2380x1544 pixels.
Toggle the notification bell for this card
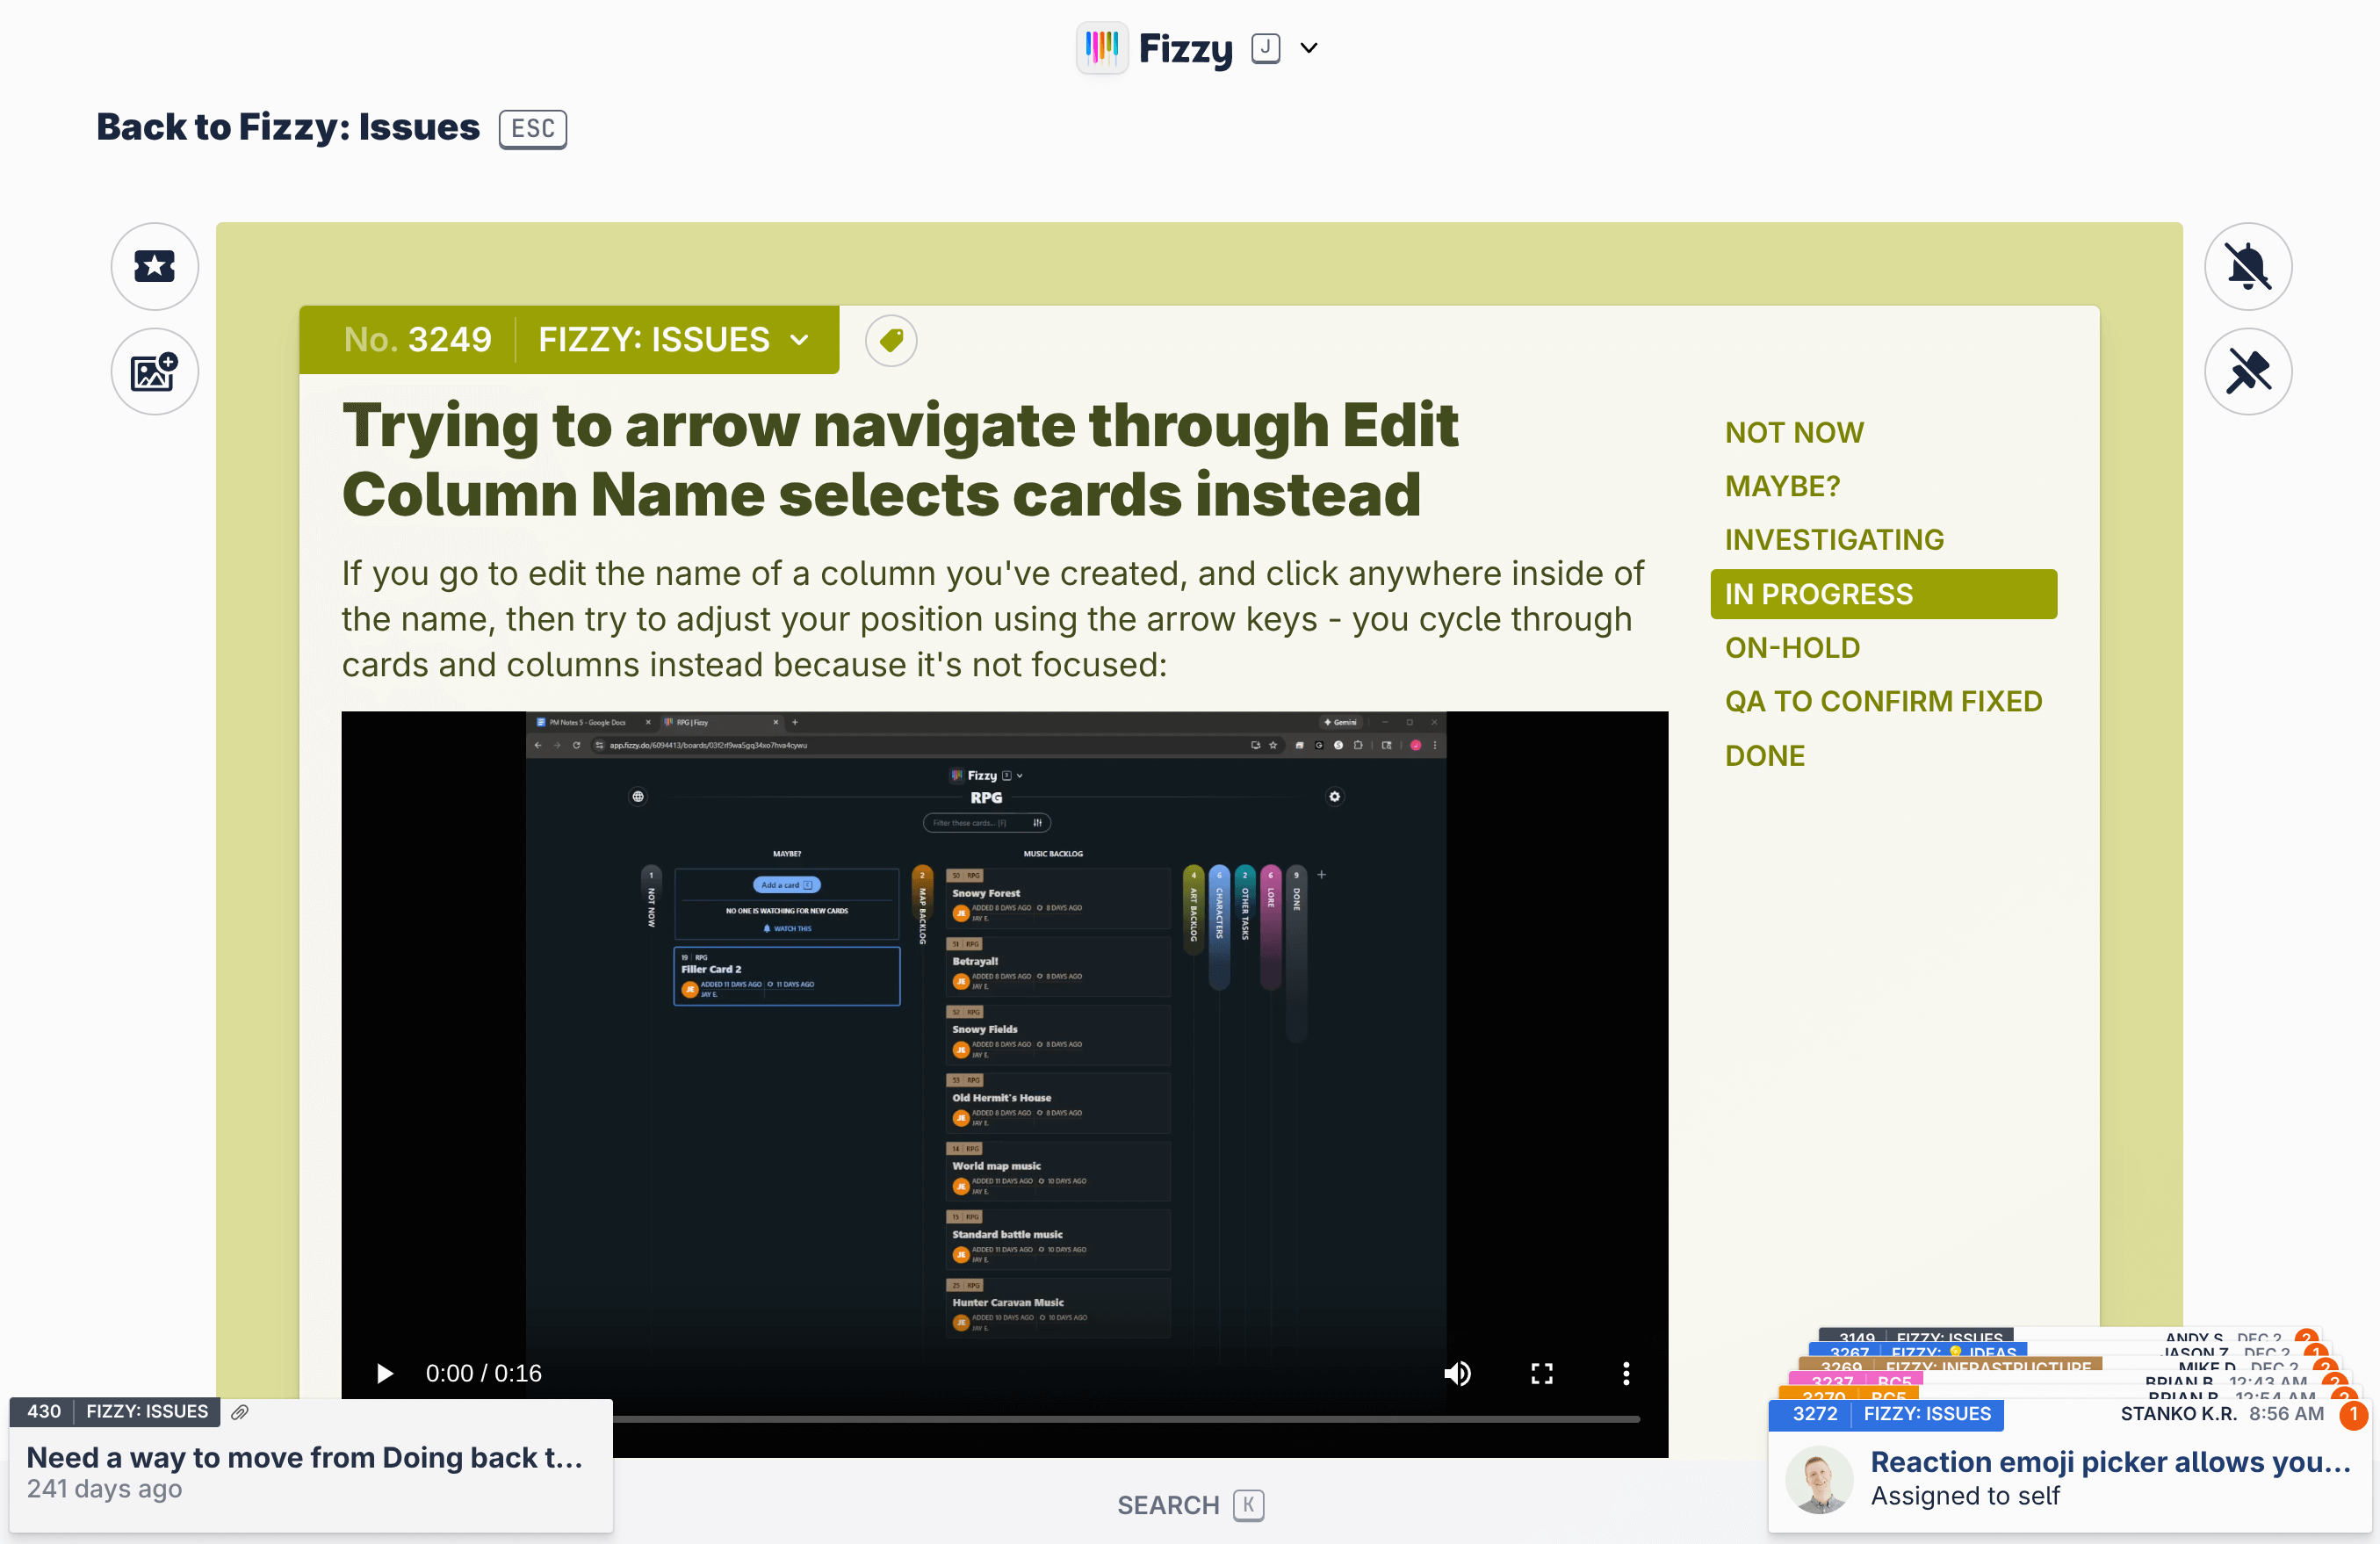2247,266
